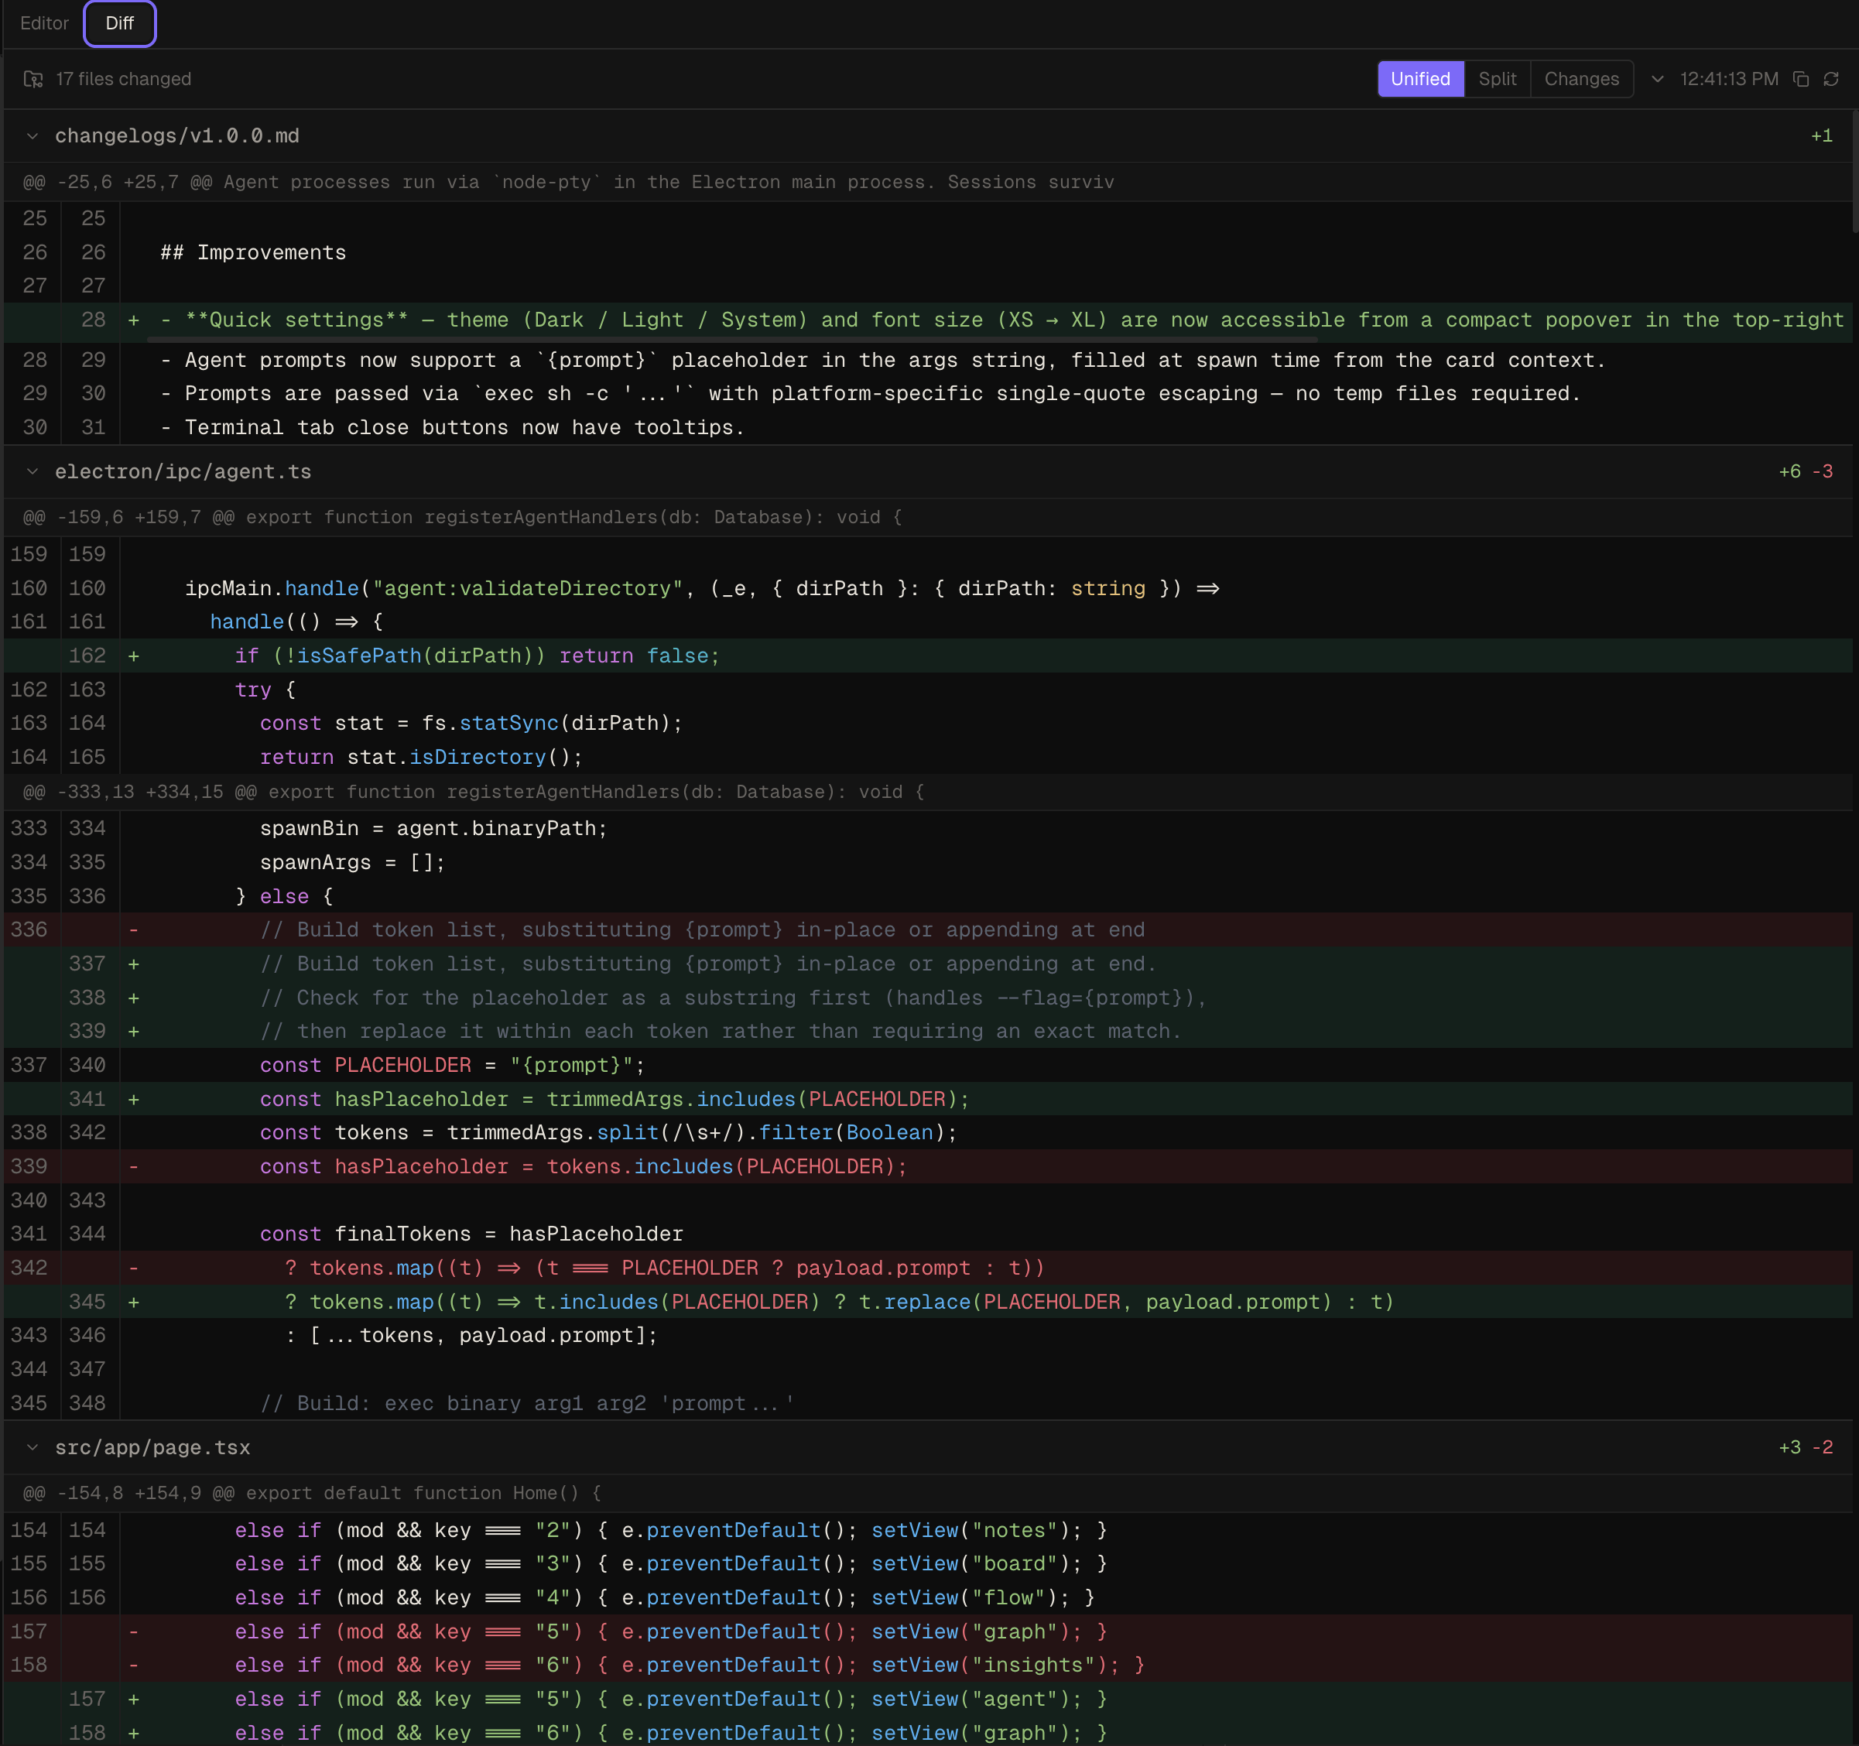Screen dimensions: 1859x1746
Task: Click the ## Improvements line
Action: click(929, 252)
